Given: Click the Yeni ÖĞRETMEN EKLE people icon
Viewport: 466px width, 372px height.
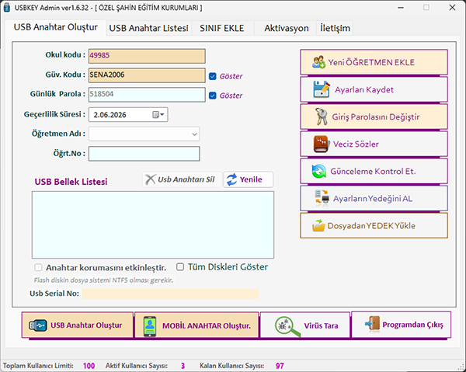Looking at the screenshot, I should tap(318, 62).
